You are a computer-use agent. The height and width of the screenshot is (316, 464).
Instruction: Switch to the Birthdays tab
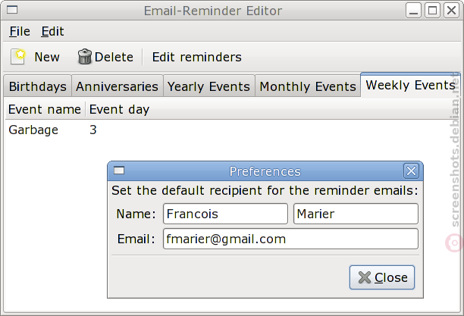(x=38, y=86)
